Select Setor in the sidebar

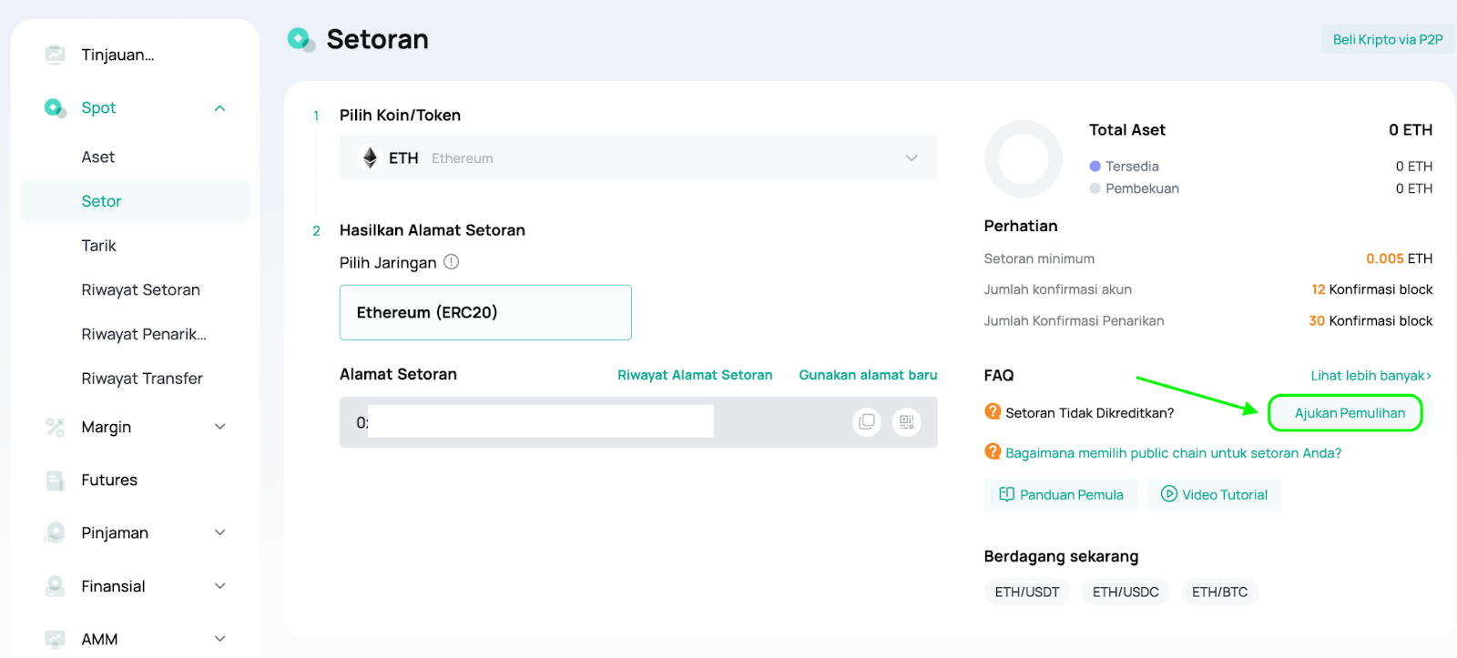point(135,201)
